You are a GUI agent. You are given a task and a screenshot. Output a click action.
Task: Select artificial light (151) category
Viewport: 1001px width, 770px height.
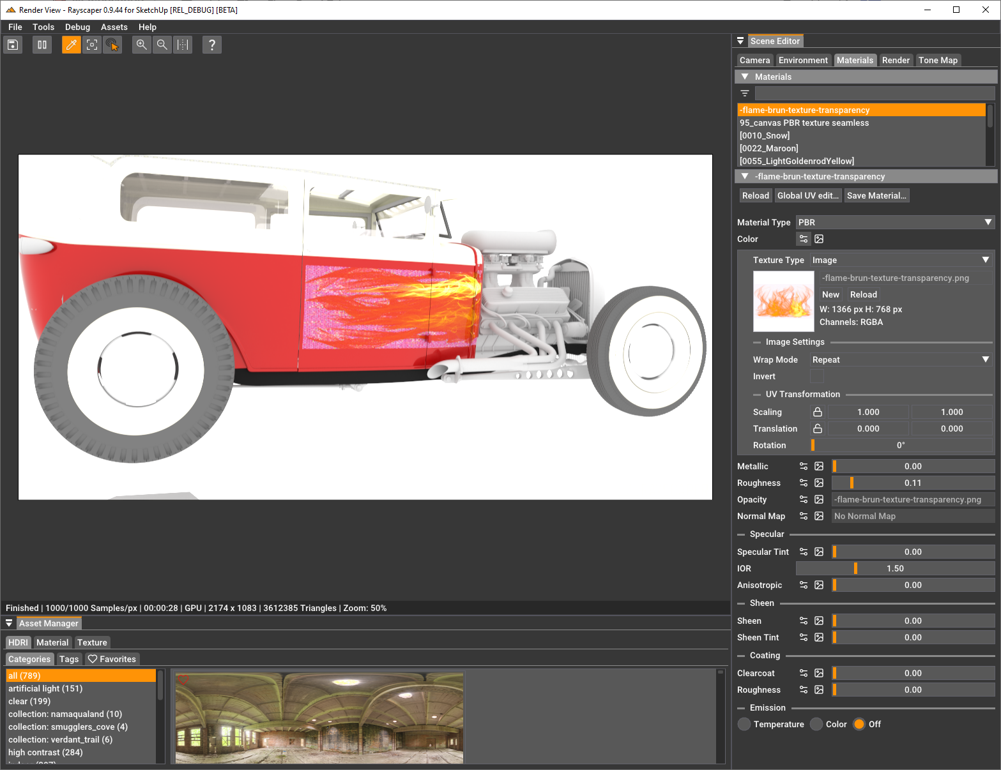[x=80, y=688]
